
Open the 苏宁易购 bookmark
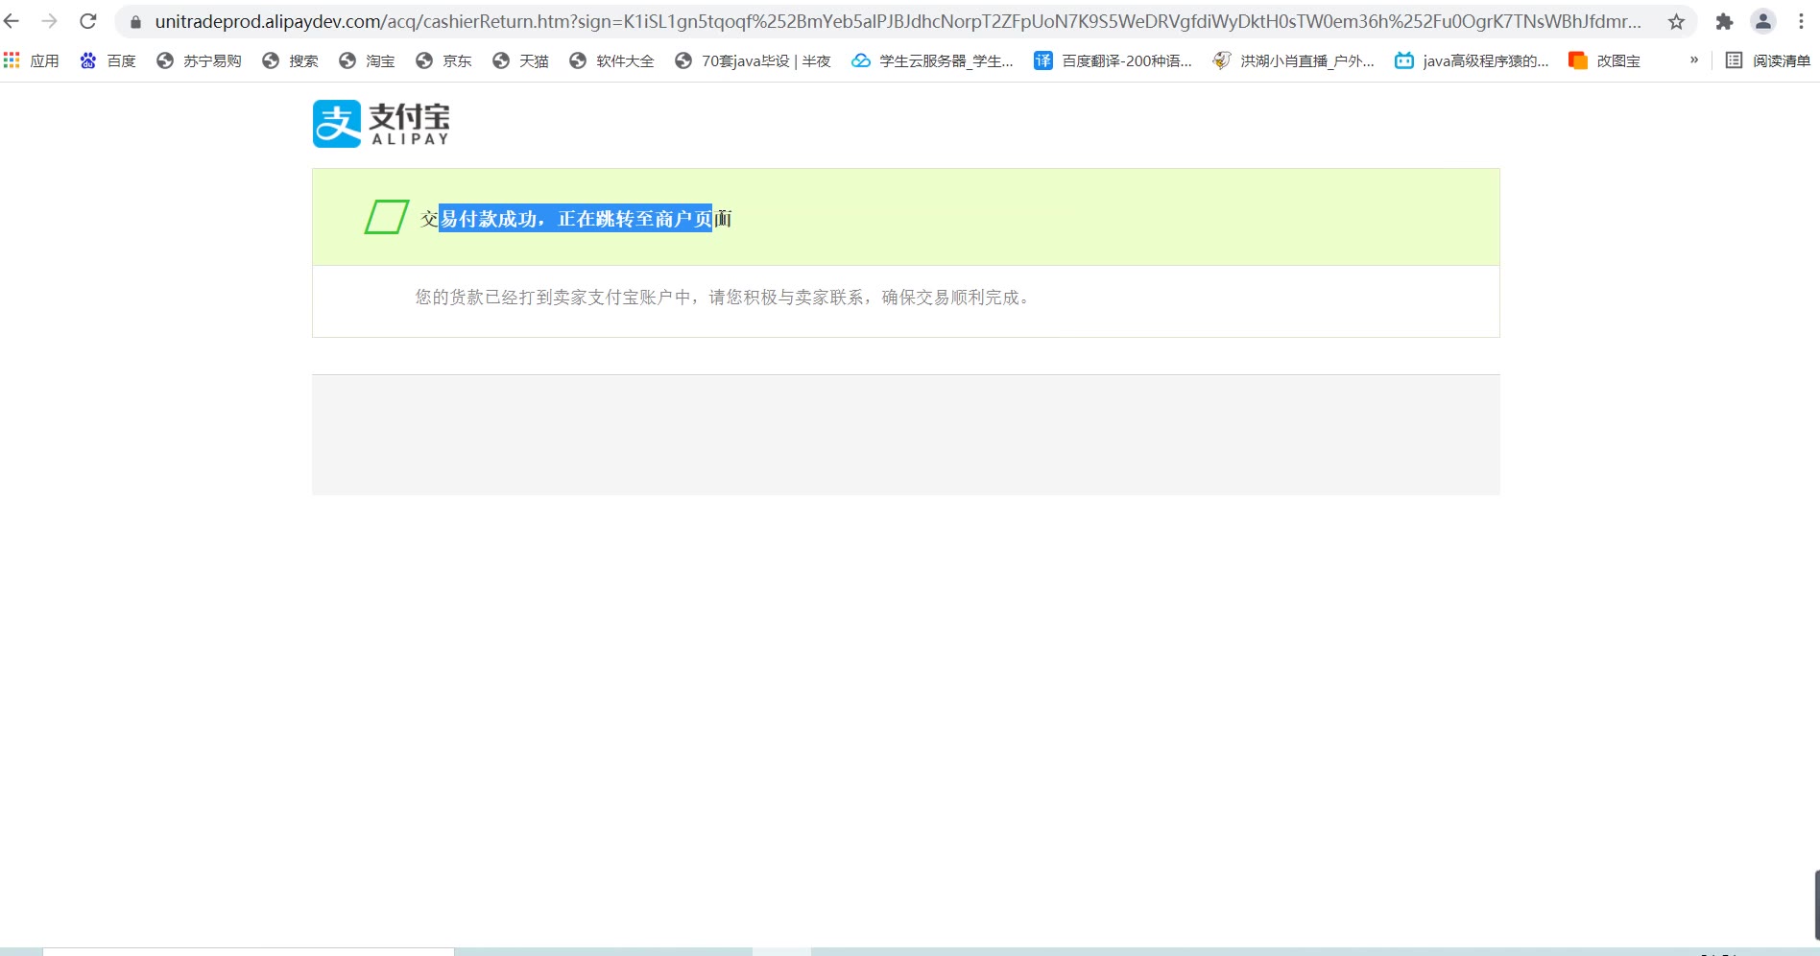click(199, 60)
